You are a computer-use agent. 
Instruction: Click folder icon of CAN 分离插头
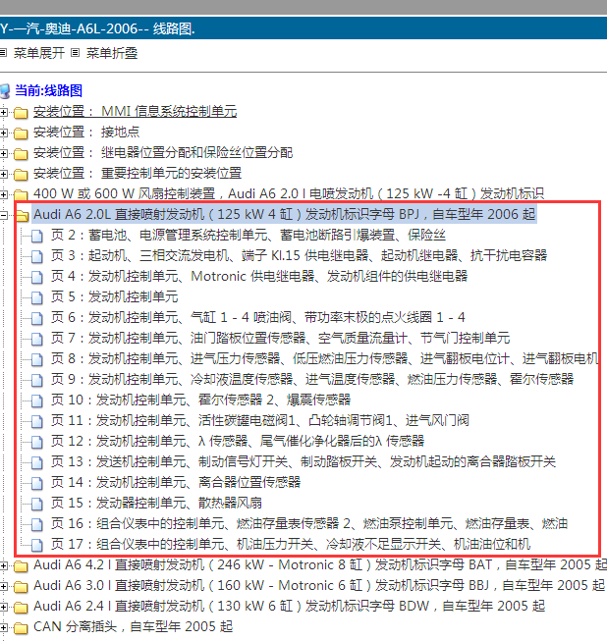(21, 627)
